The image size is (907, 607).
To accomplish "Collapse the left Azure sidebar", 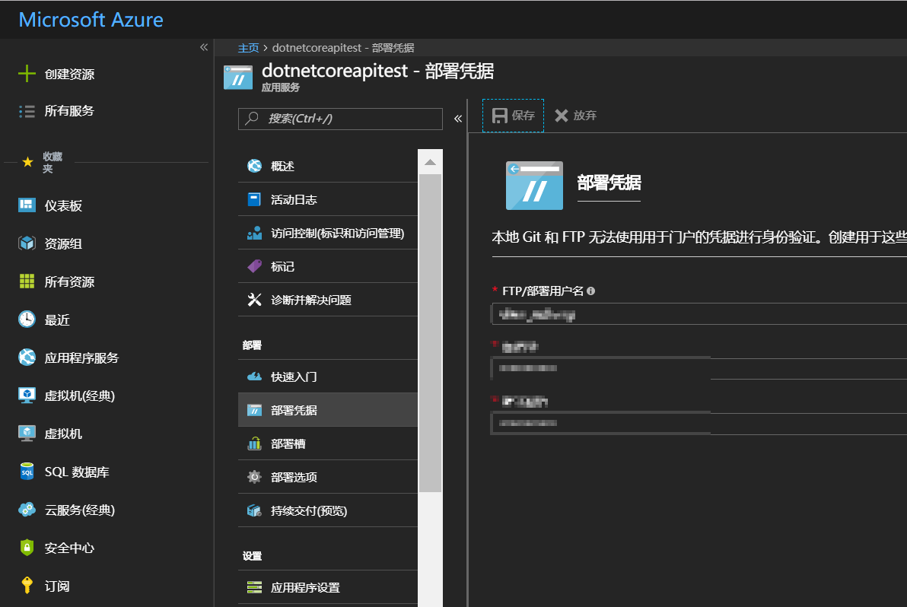I will point(204,47).
